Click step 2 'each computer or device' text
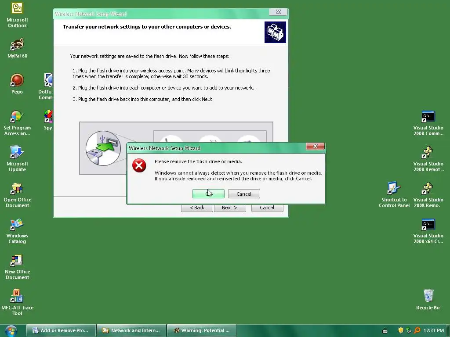450x337 pixels. 163,88
